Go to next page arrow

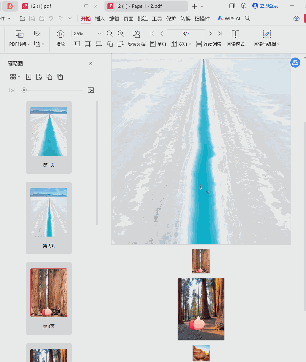click(210, 34)
